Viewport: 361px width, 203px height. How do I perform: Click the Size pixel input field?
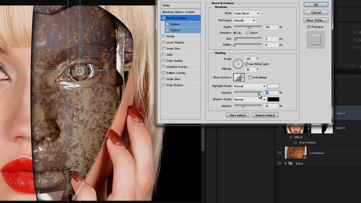click(x=271, y=39)
